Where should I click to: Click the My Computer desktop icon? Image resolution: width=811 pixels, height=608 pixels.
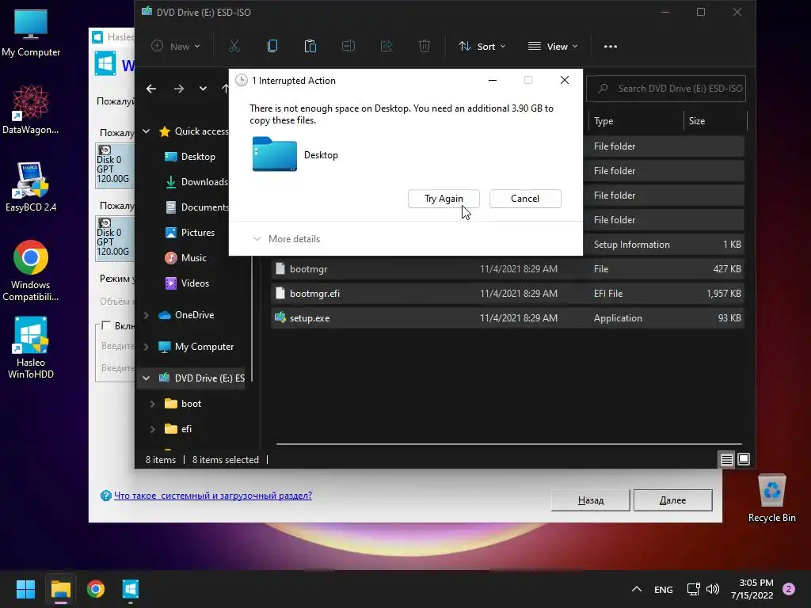coord(31,32)
